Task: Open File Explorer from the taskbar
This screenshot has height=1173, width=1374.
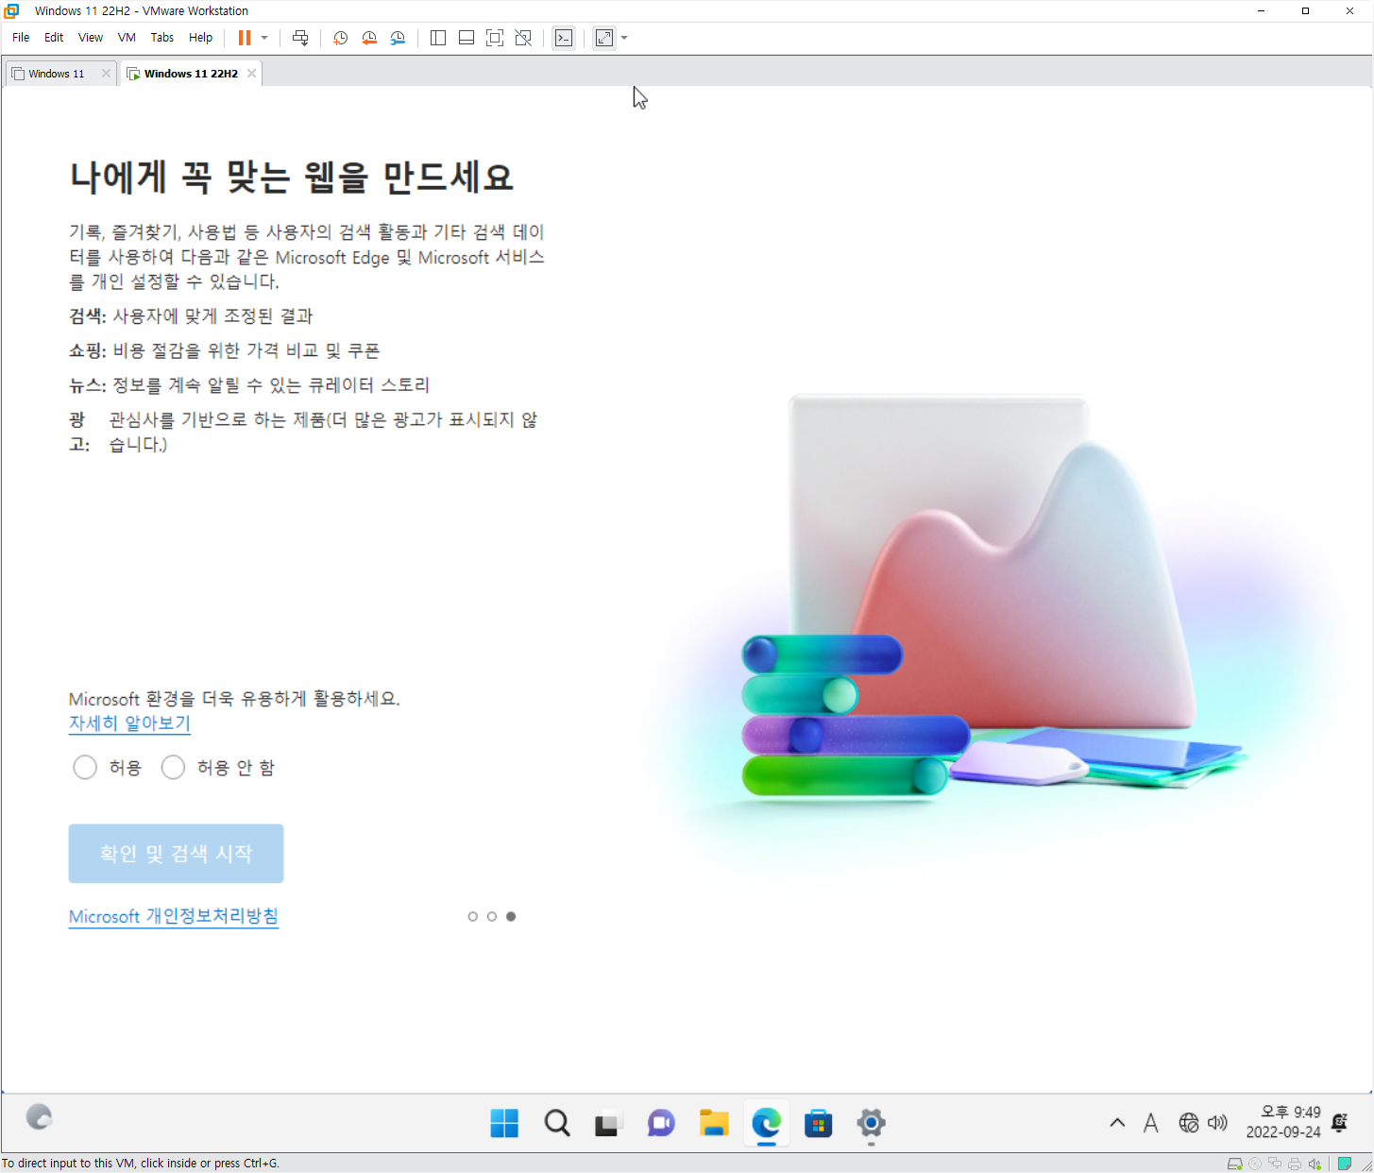Action: [714, 1123]
